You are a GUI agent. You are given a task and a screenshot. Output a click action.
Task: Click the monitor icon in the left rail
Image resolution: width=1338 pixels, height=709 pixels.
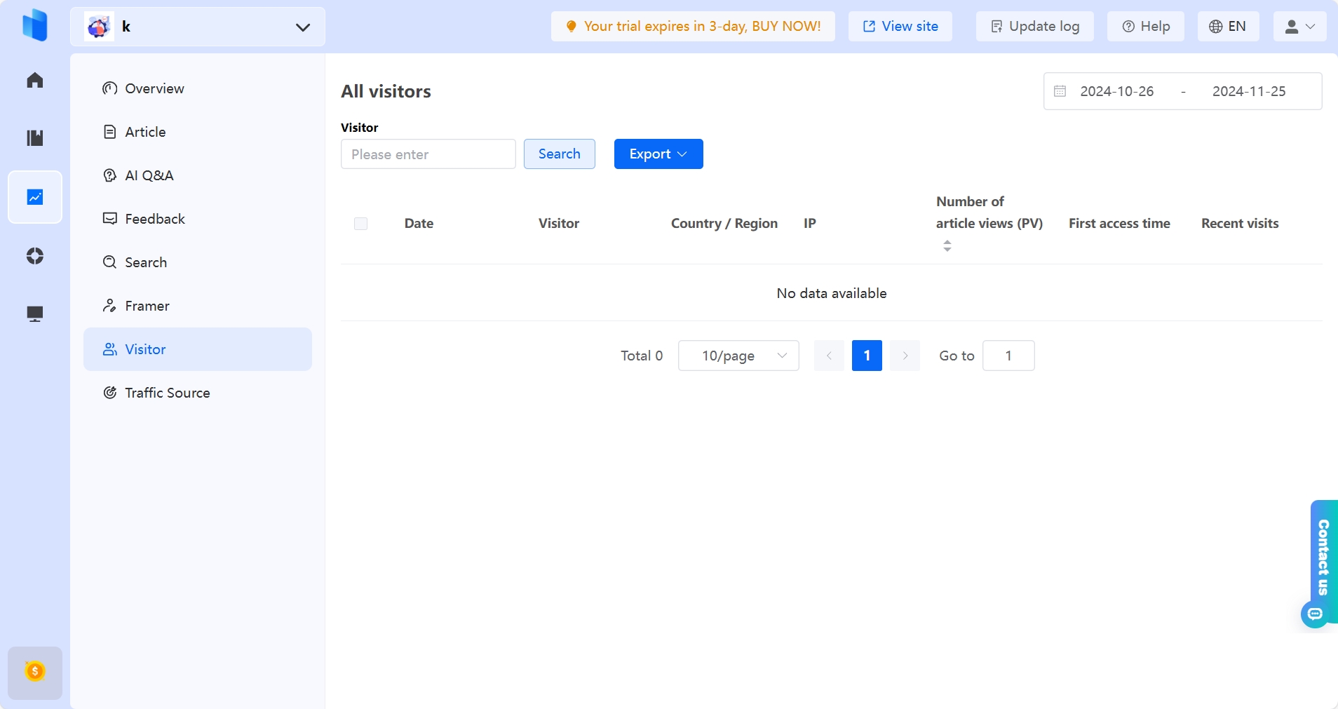[x=34, y=313]
